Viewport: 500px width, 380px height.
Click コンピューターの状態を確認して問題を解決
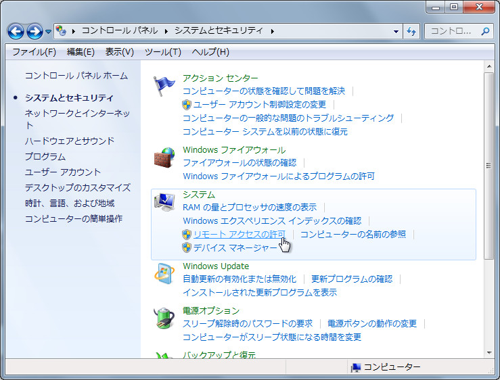pyautogui.click(x=264, y=91)
